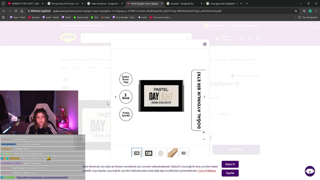
Task: Open Hype - Twitch bookmark
Action: (x=17, y=17)
